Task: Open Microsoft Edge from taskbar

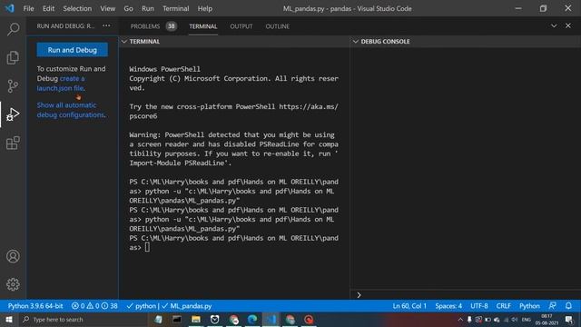Action: pos(252,319)
